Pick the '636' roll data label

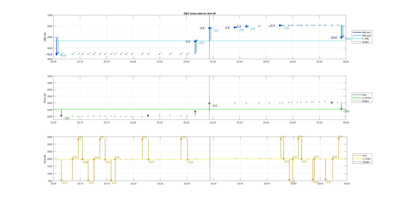pos(183,137)
